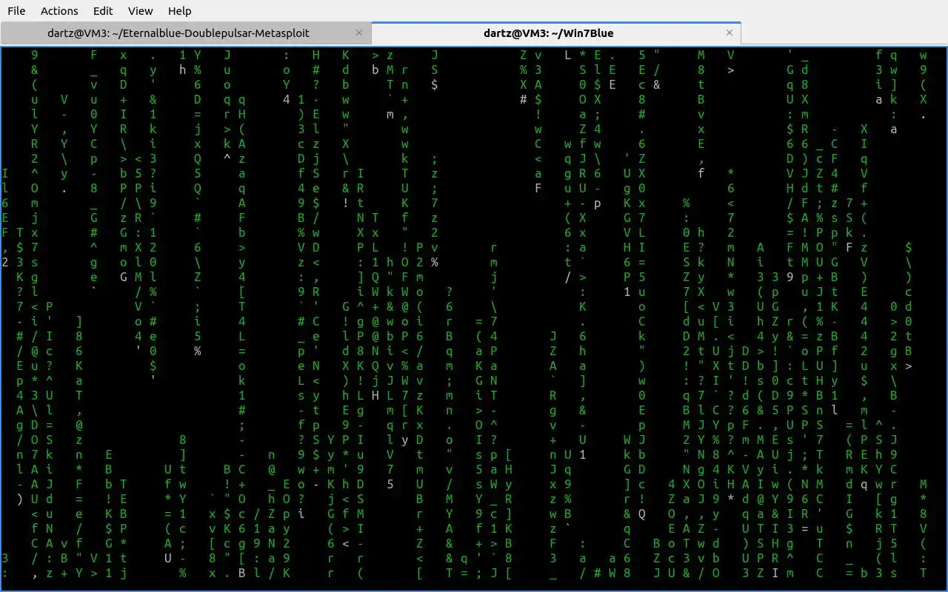Open the View menu

pyautogui.click(x=140, y=11)
